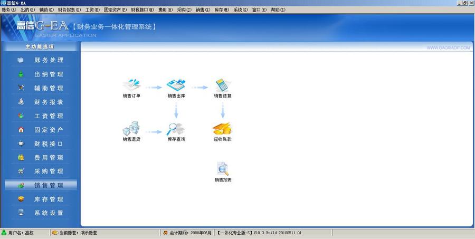
Task: Select 工资管理 in the sidebar
Action: point(41,116)
